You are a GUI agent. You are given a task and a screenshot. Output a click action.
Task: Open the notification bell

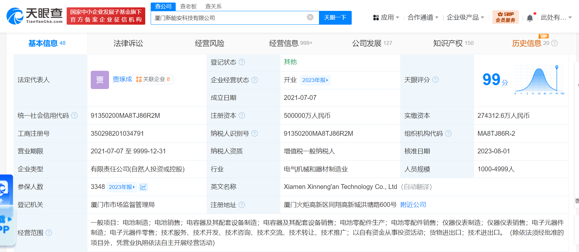pyautogui.click(x=530, y=18)
